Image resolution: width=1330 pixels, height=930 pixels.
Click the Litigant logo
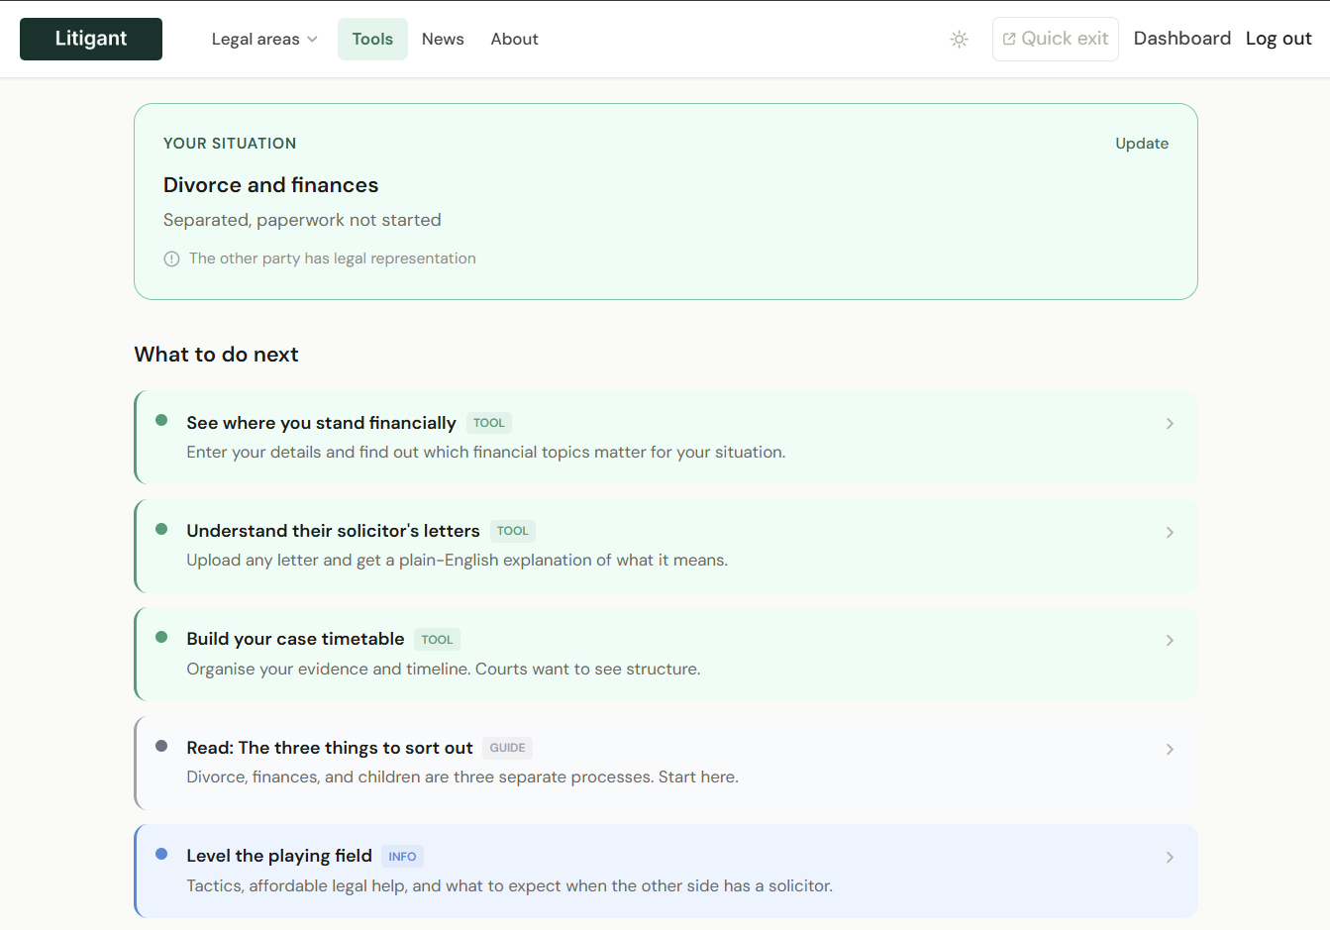point(91,39)
